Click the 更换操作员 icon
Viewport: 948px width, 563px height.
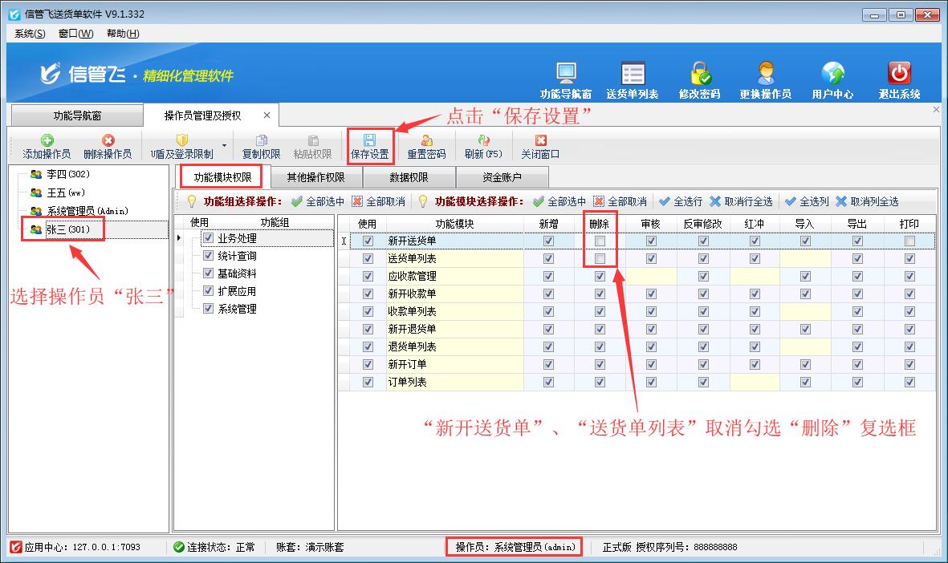click(x=767, y=73)
